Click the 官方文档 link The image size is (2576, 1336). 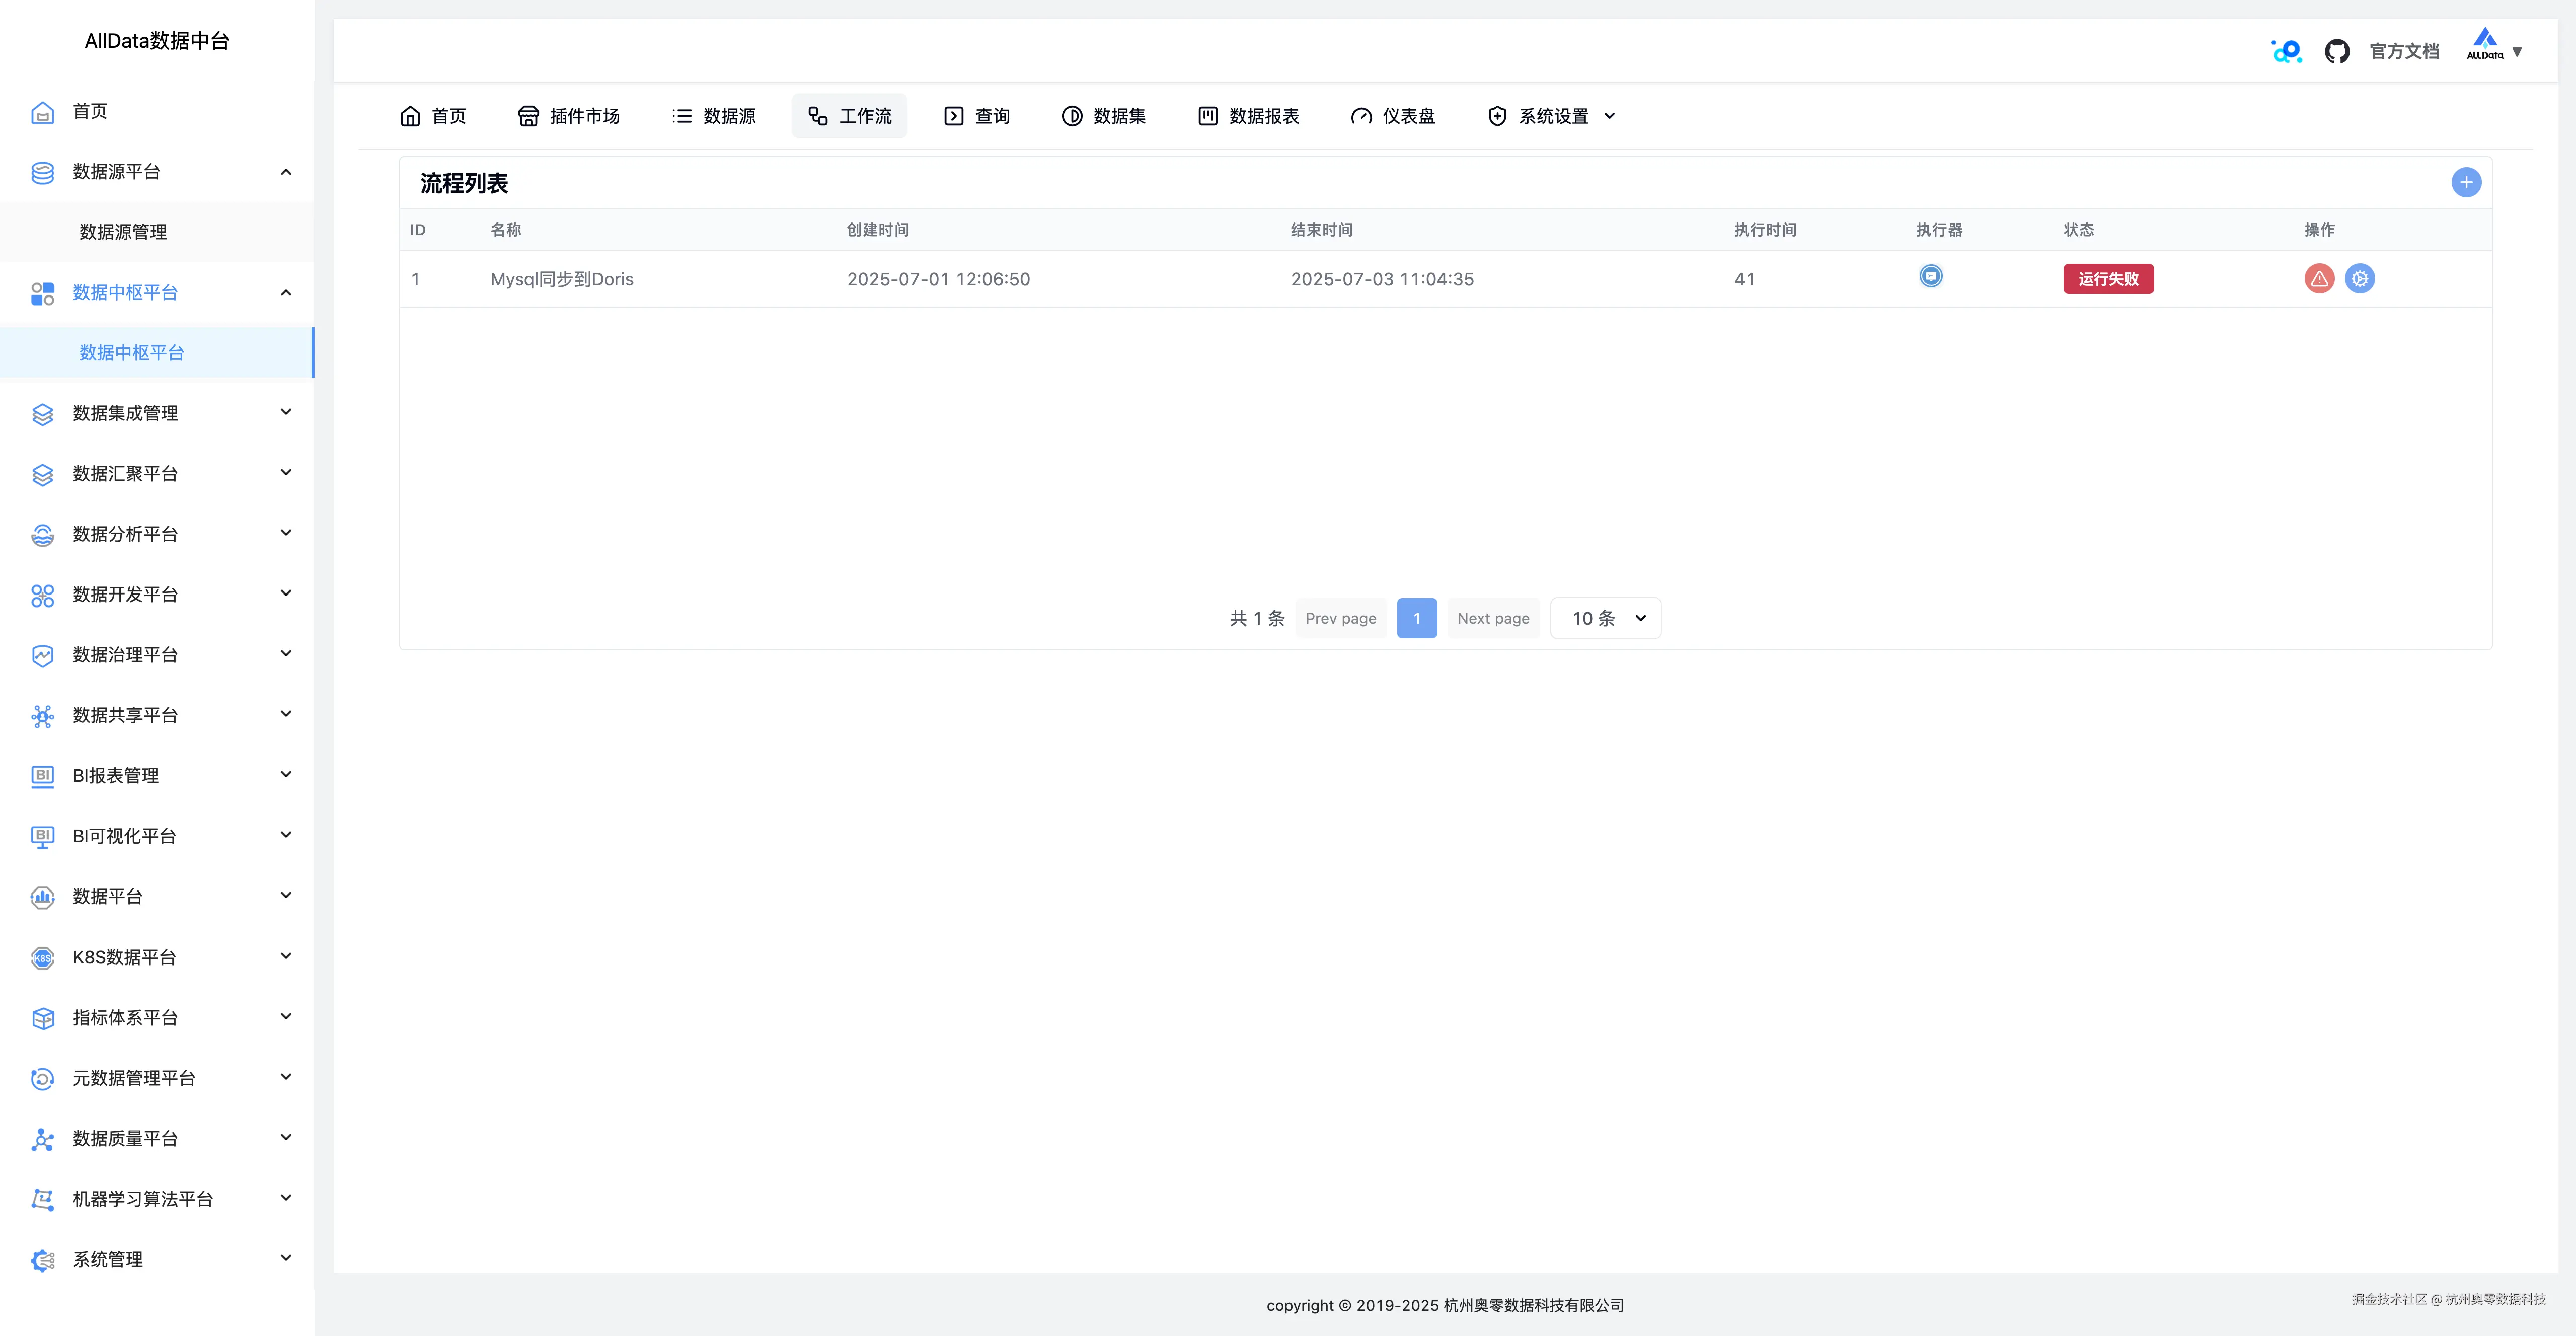coord(2404,51)
